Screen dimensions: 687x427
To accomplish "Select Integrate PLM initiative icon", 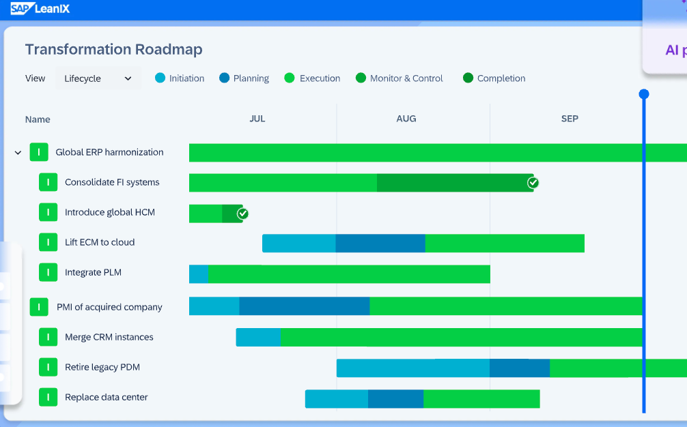I will [x=48, y=272].
